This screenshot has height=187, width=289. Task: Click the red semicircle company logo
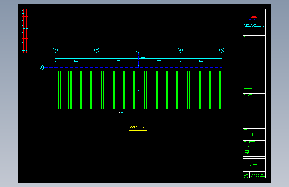click(254, 17)
